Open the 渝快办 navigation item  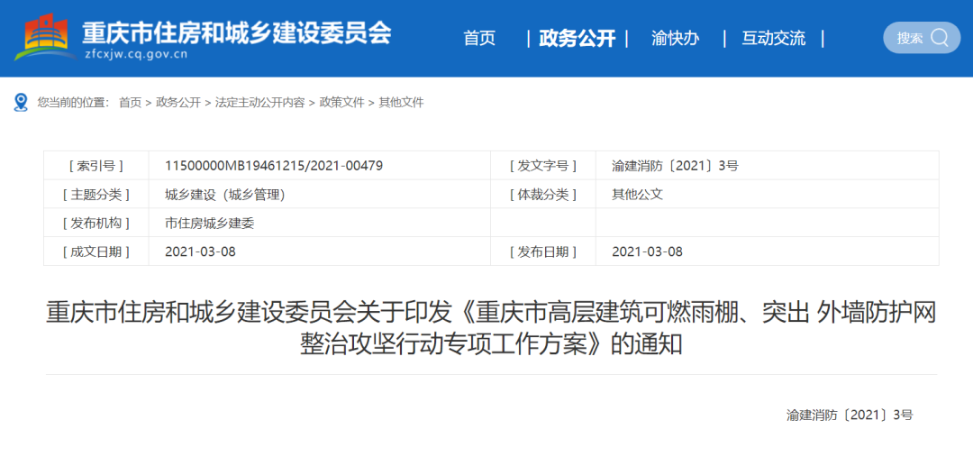pos(675,38)
